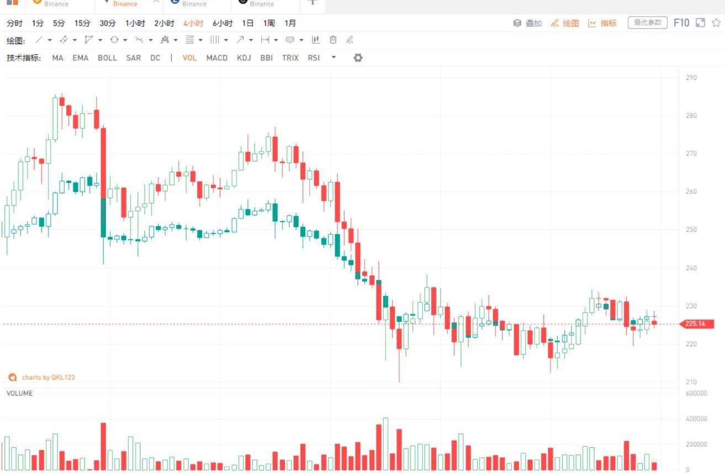
Task: Select the 15分 timeframe tab
Action: 82,23
